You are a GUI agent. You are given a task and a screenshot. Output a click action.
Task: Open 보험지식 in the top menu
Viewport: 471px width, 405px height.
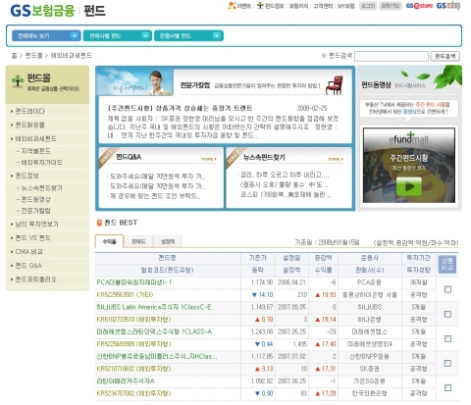pos(298,6)
